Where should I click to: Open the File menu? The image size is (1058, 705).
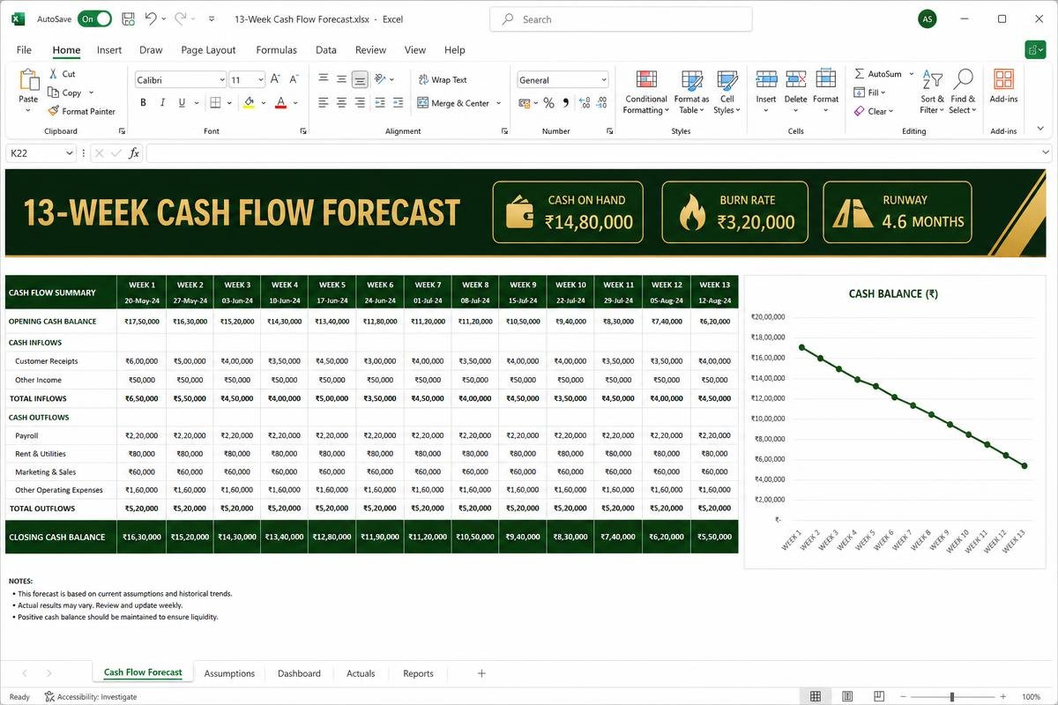(24, 50)
